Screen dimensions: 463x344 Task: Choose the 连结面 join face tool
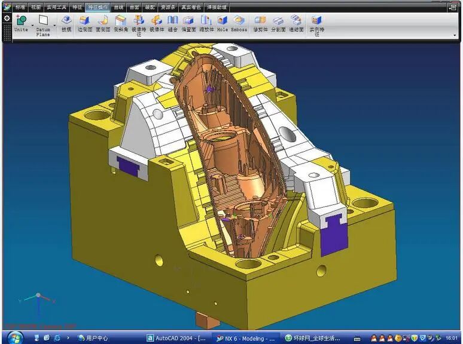pyautogui.click(x=297, y=23)
